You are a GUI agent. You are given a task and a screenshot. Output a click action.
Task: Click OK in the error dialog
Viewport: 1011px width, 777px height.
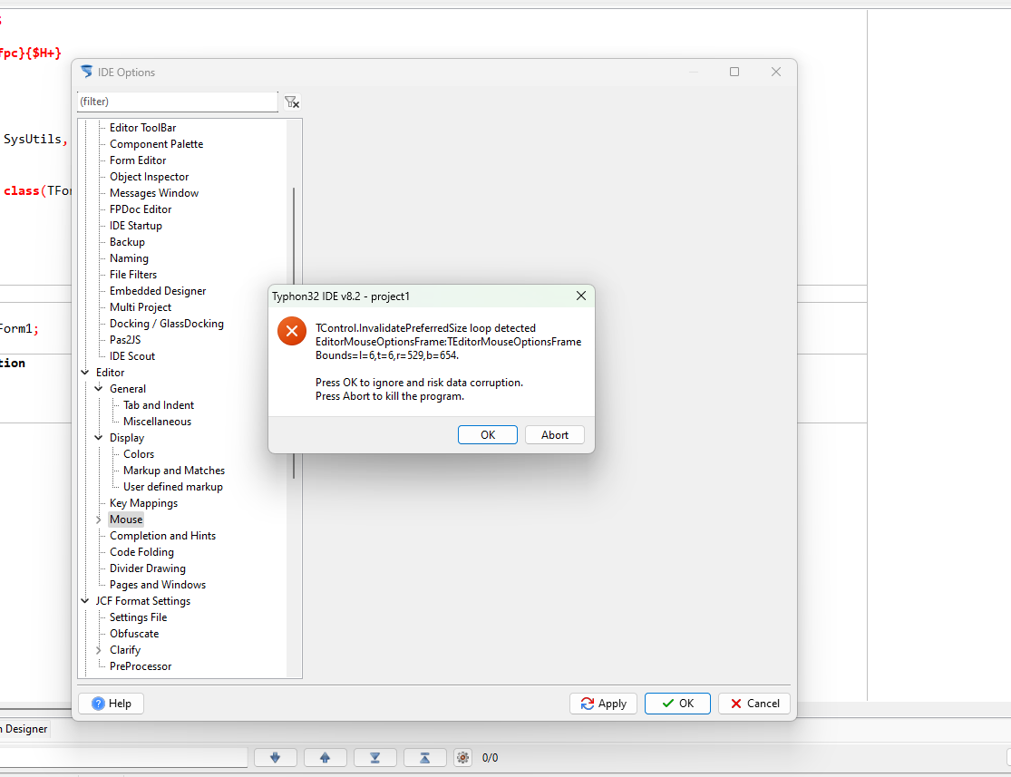coord(488,434)
